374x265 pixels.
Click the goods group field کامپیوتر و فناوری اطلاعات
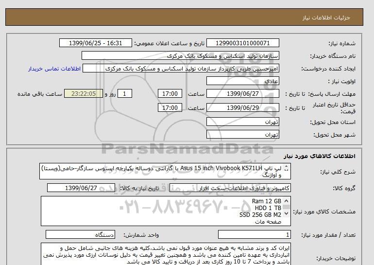[230, 188]
